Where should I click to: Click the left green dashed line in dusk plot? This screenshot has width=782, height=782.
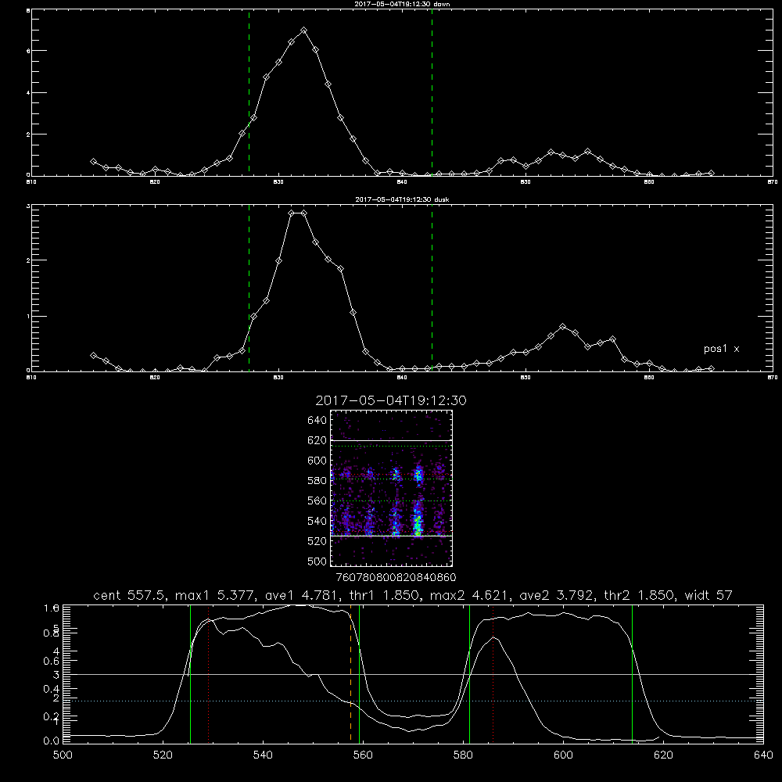(x=249, y=288)
